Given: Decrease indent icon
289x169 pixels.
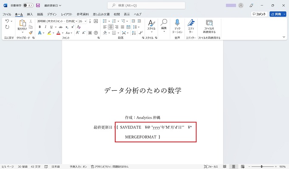Looking at the screenshot, I should (133, 21).
